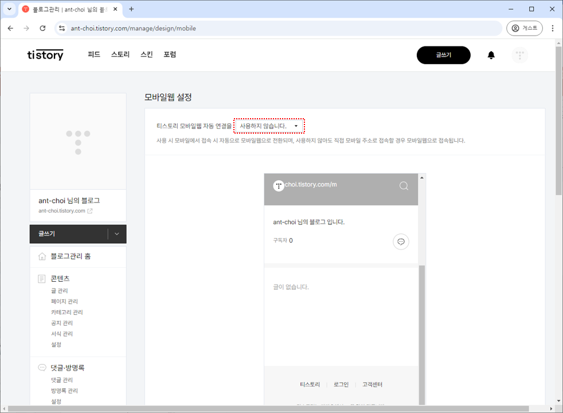Click the browser forward arrow
Image resolution: width=563 pixels, height=413 pixels.
[x=26, y=28]
